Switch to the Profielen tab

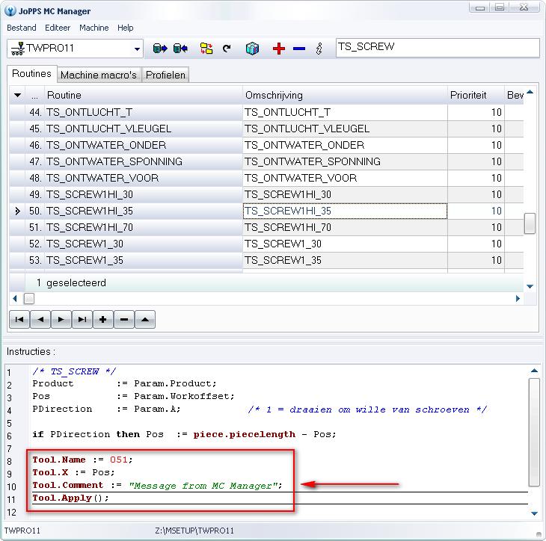tap(165, 75)
